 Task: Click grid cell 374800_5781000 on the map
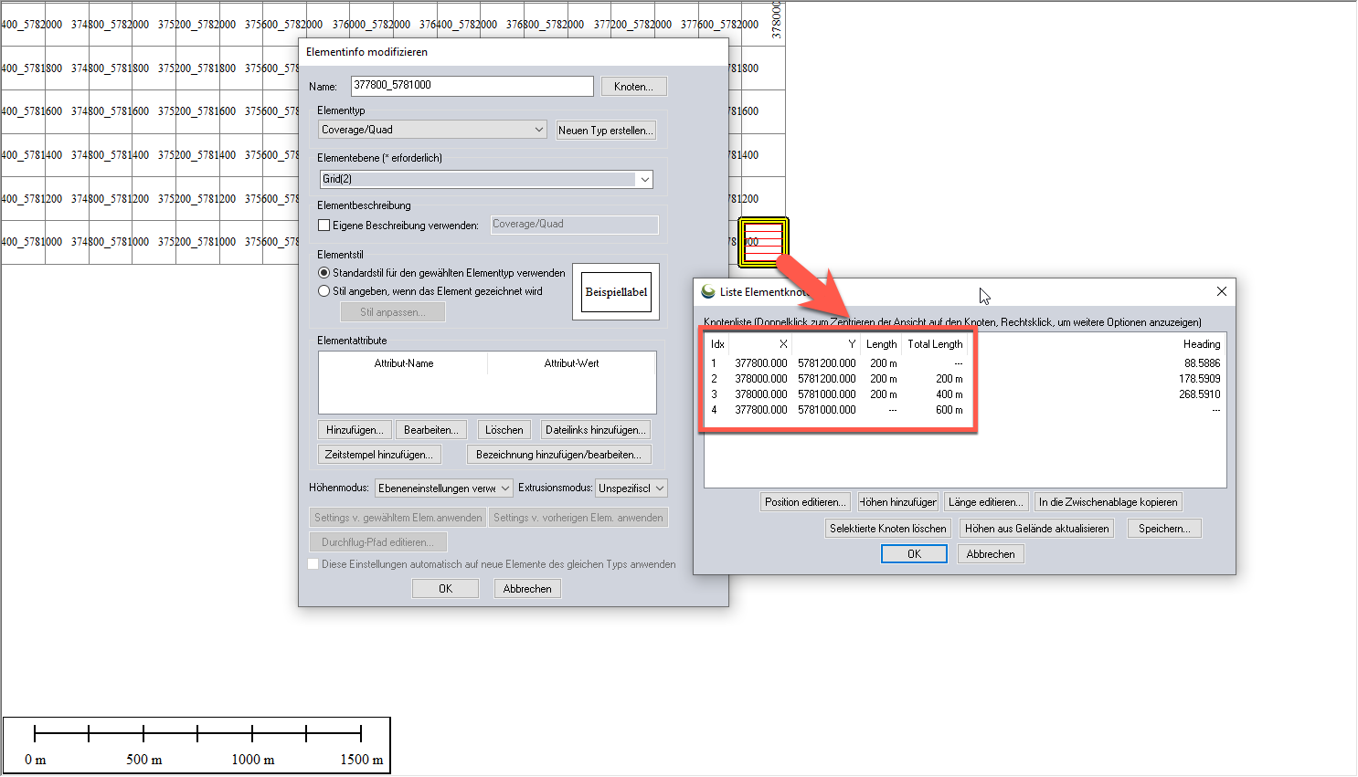111,242
